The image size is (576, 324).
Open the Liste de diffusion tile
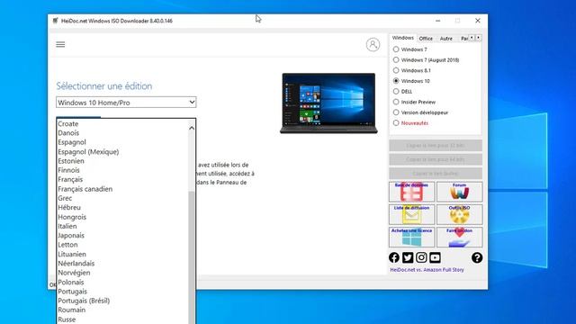[411, 214]
